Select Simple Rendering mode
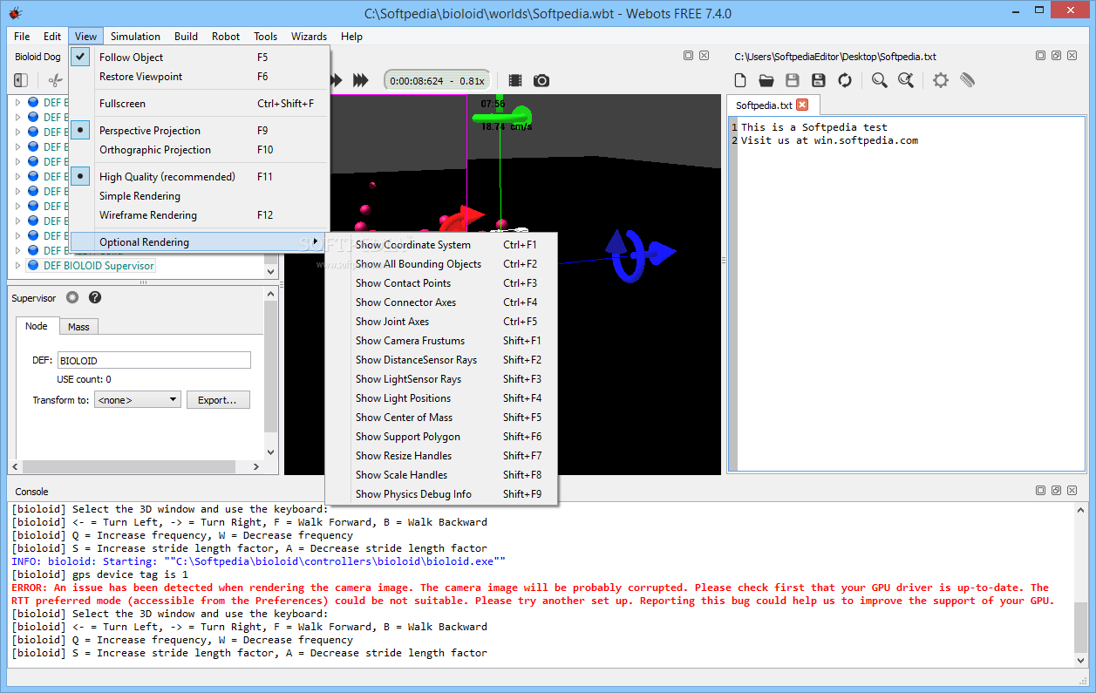The height and width of the screenshot is (693, 1096). 200,196
